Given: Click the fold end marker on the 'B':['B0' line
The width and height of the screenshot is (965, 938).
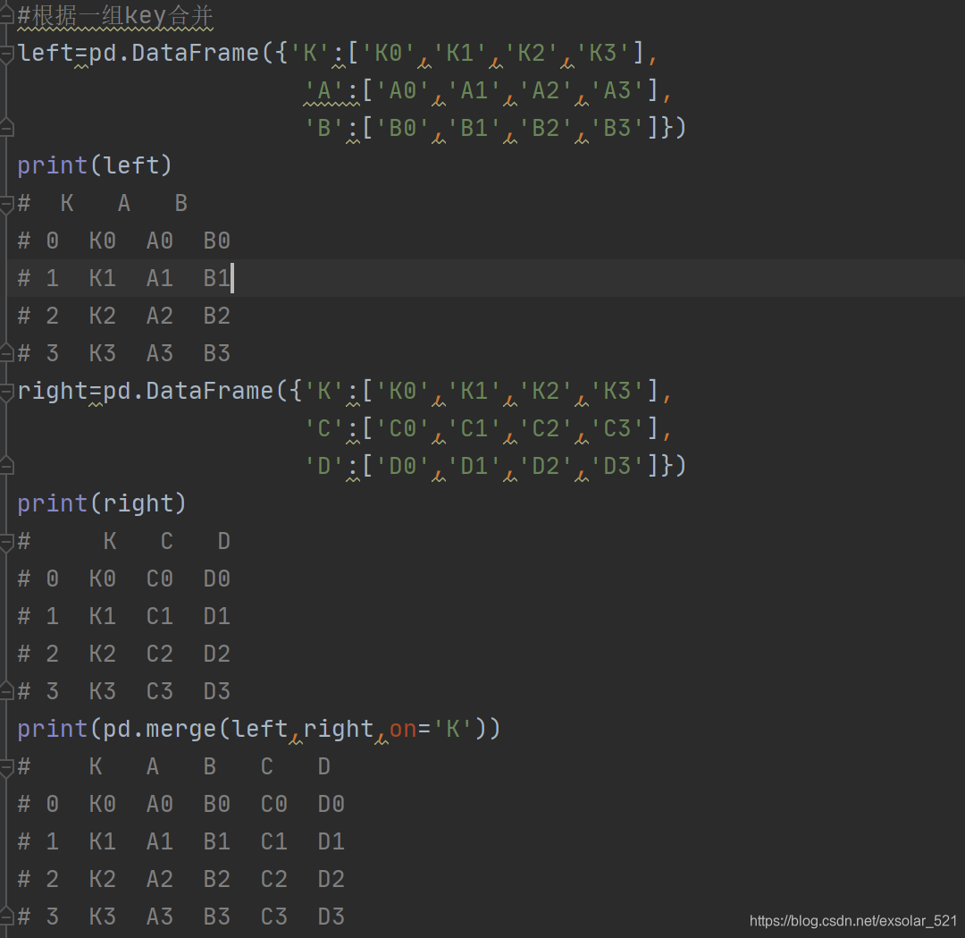Looking at the screenshot, I should point(5,128).
